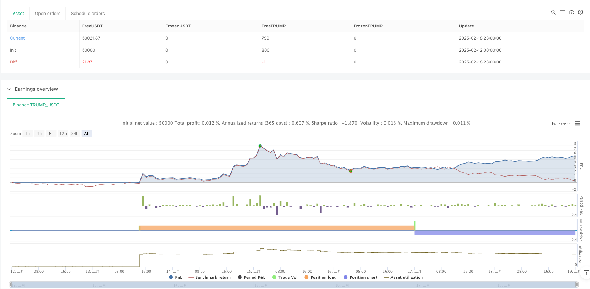Click the Current row link
The image size is (590, 289).
pos(17,38)
